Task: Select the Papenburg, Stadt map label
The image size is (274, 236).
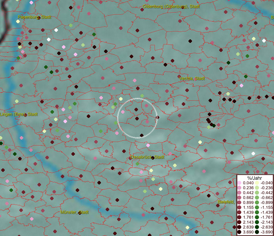Action: 34,17
